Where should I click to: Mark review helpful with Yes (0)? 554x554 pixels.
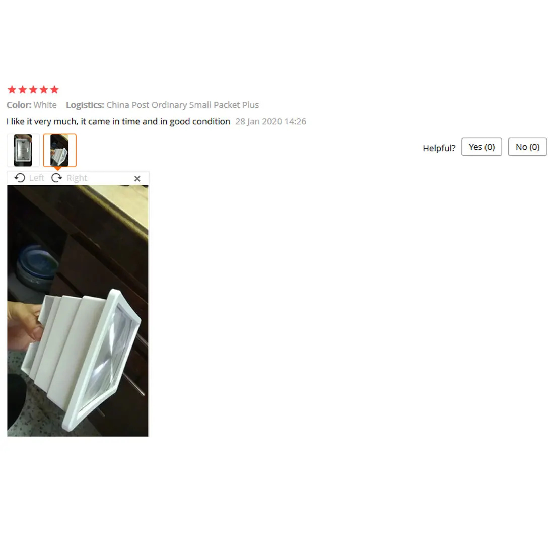tap(481, 147)
